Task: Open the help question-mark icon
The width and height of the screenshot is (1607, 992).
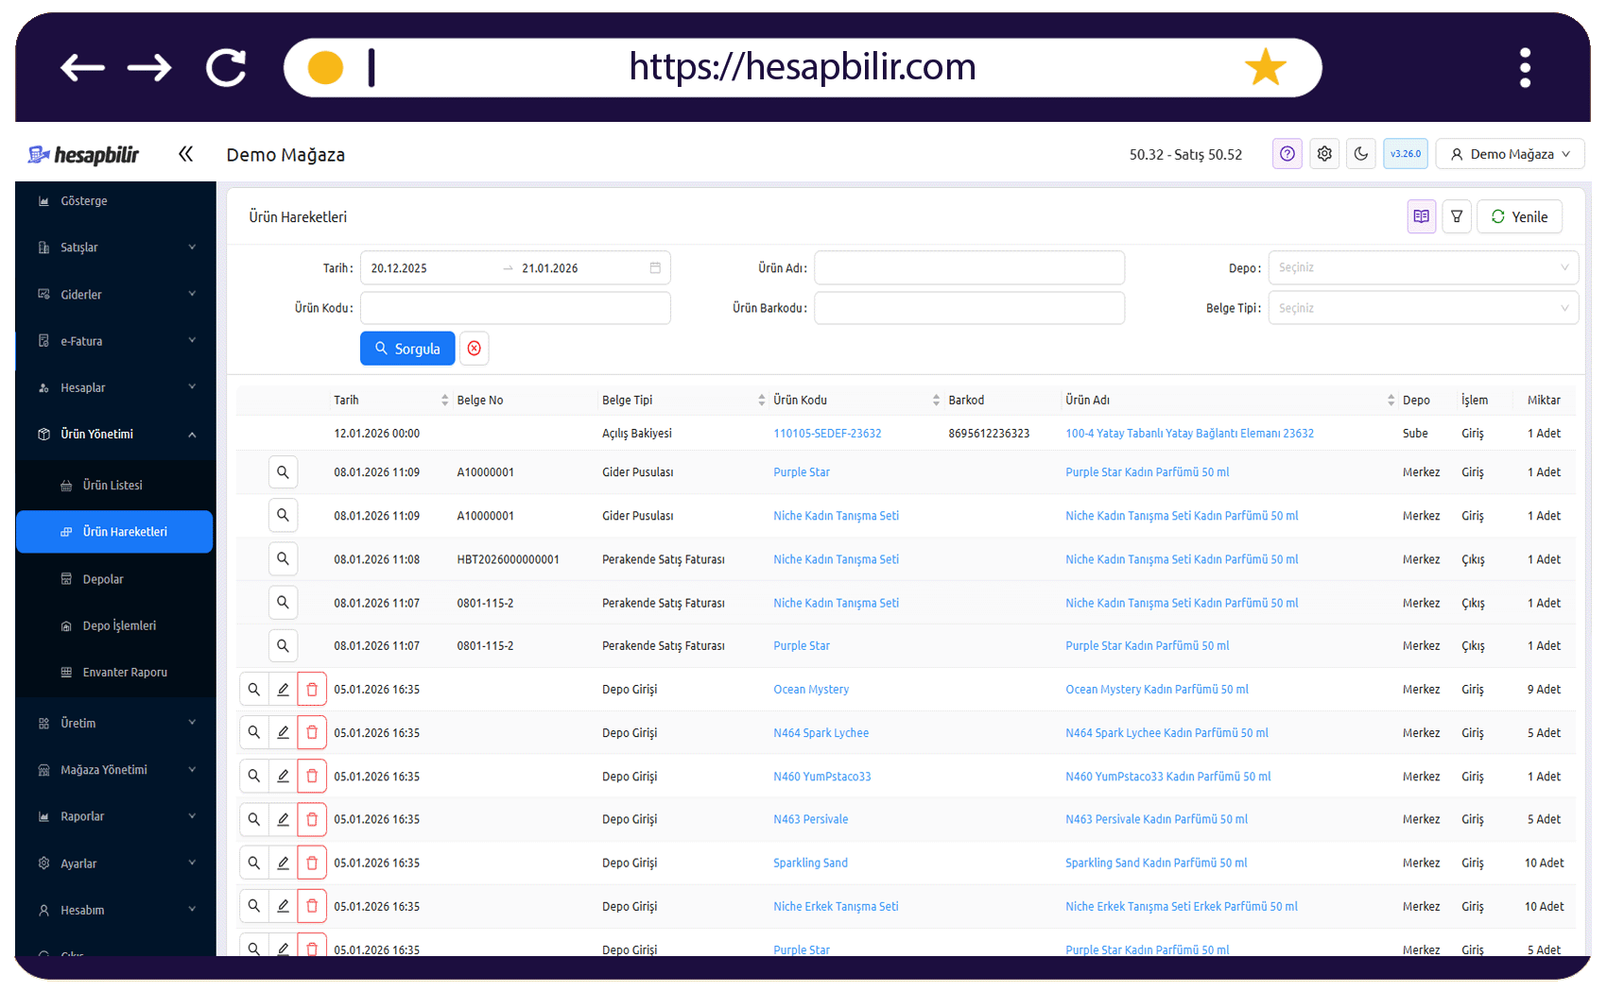Action: (x=1287, y=154)
